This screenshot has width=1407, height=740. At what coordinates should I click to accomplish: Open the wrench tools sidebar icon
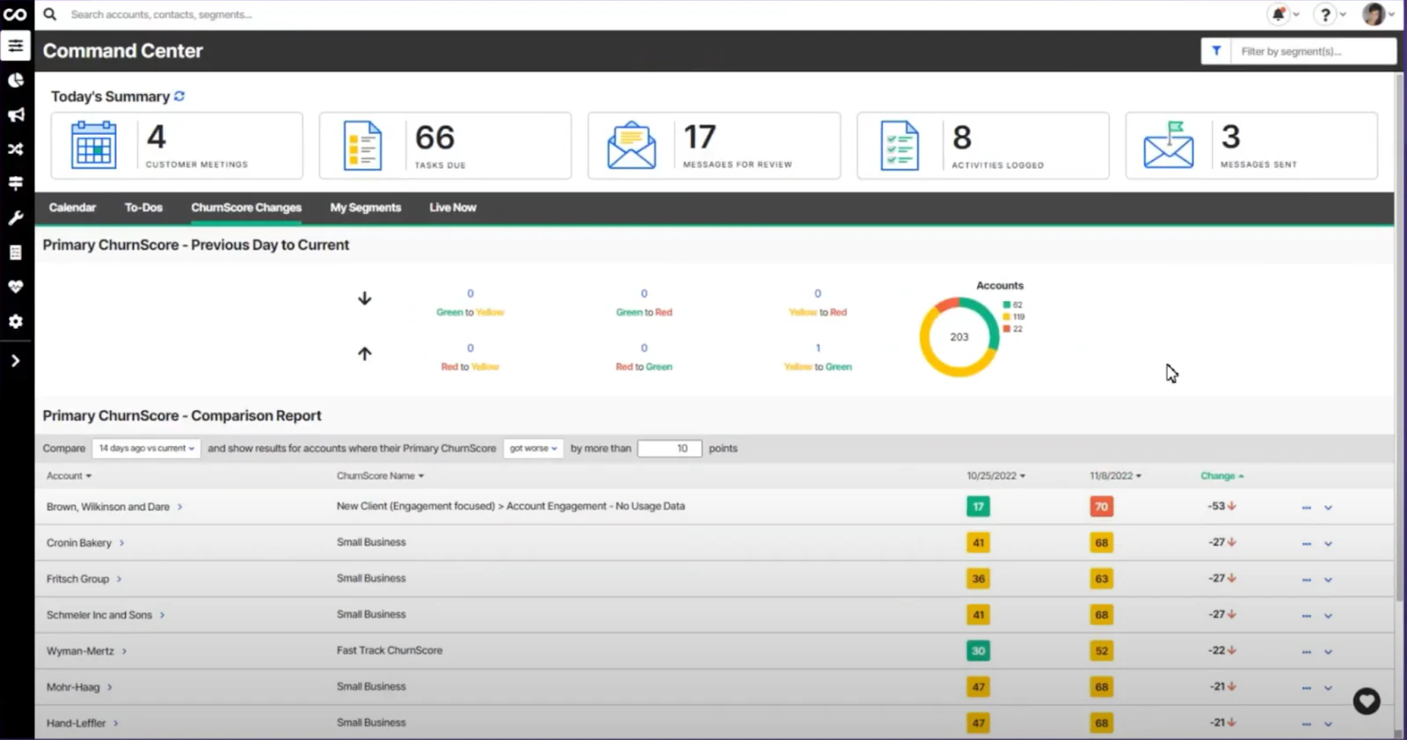pos(16,217)
